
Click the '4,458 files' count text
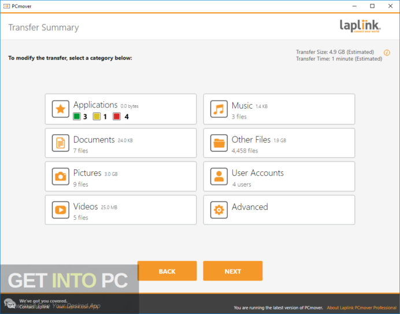click(x=245, y=151)
